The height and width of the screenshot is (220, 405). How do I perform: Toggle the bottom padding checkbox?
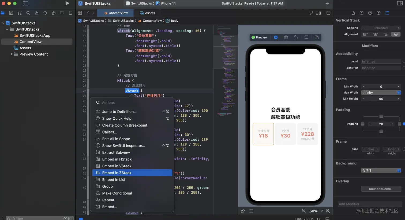click(381, 131)
